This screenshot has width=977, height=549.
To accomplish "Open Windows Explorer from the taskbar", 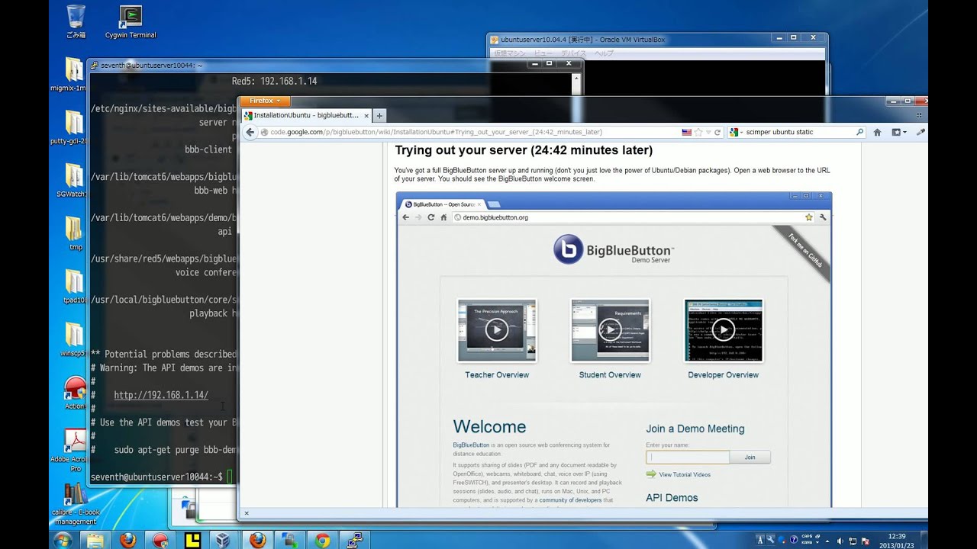I will pyautogui.click(x=95, y=540).
